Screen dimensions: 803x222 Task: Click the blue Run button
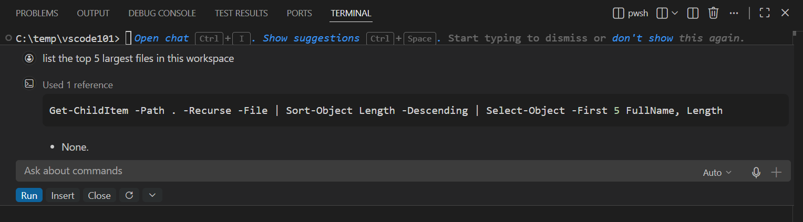pyautogui.click(x=29, y=195)
